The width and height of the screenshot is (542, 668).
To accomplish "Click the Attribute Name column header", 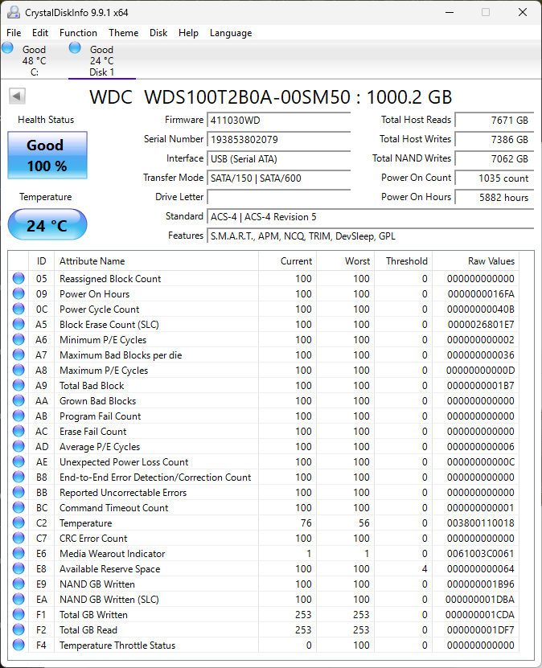I will [x=156, y=260].
